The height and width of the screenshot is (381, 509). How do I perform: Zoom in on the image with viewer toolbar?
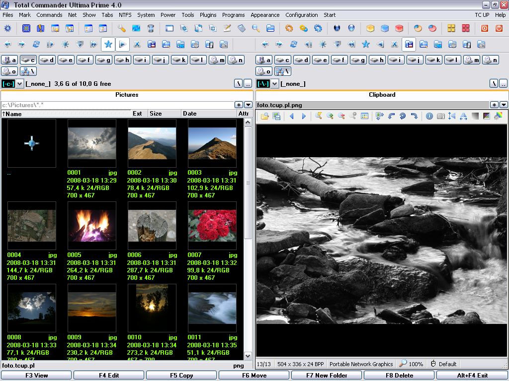click(x=330, y=116)
